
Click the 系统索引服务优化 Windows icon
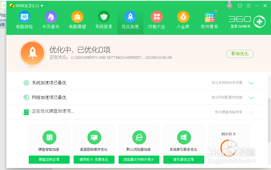point(184,137)
